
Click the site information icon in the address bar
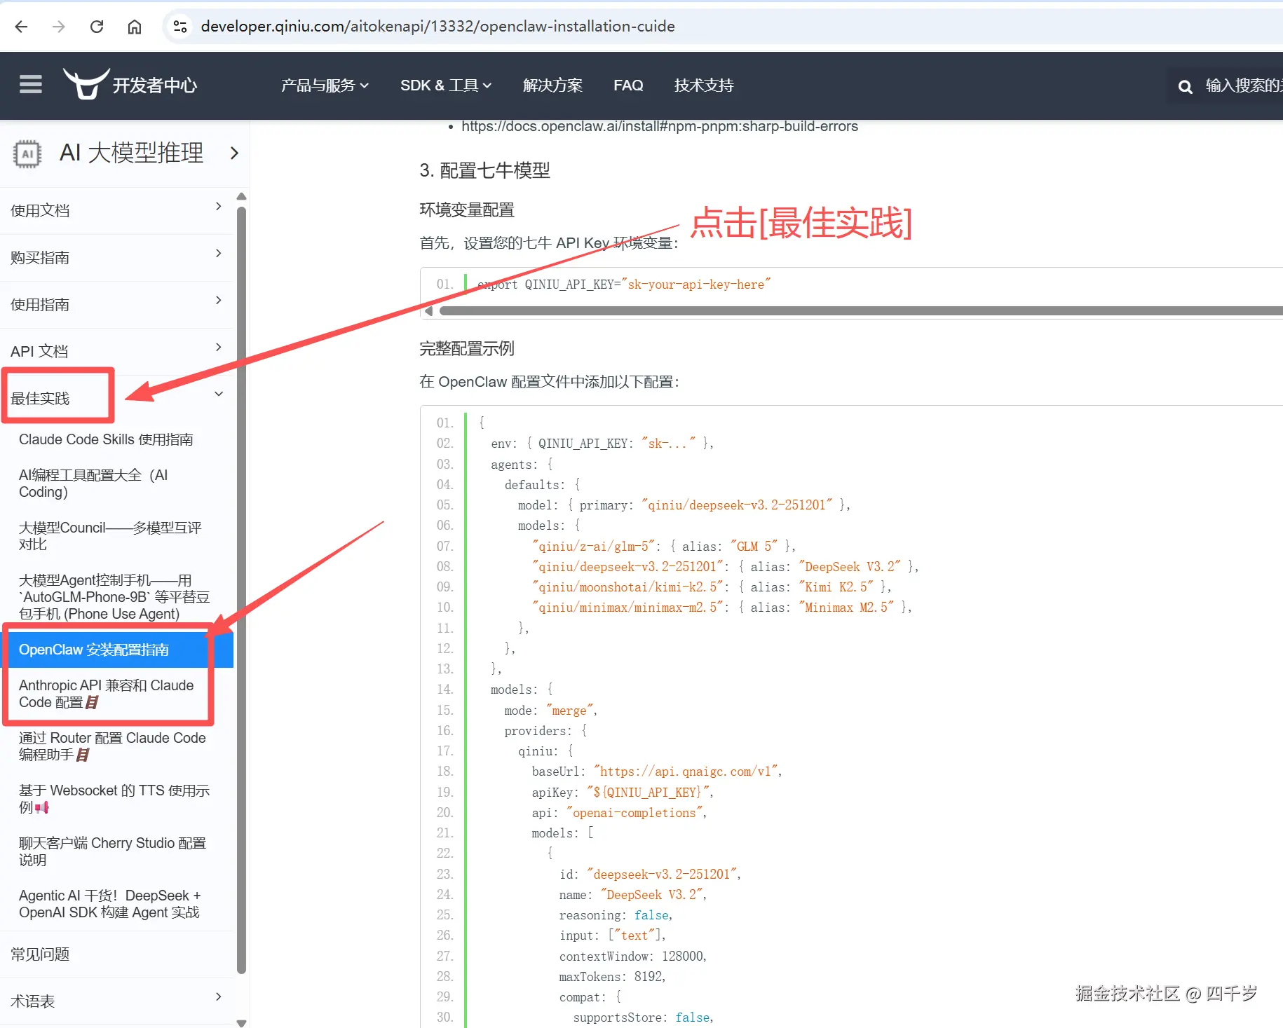(179, 26)
